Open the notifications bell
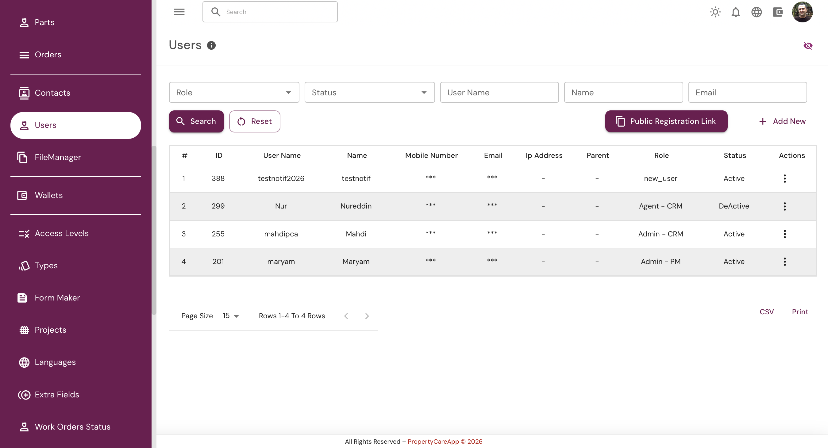 [736, 12]
